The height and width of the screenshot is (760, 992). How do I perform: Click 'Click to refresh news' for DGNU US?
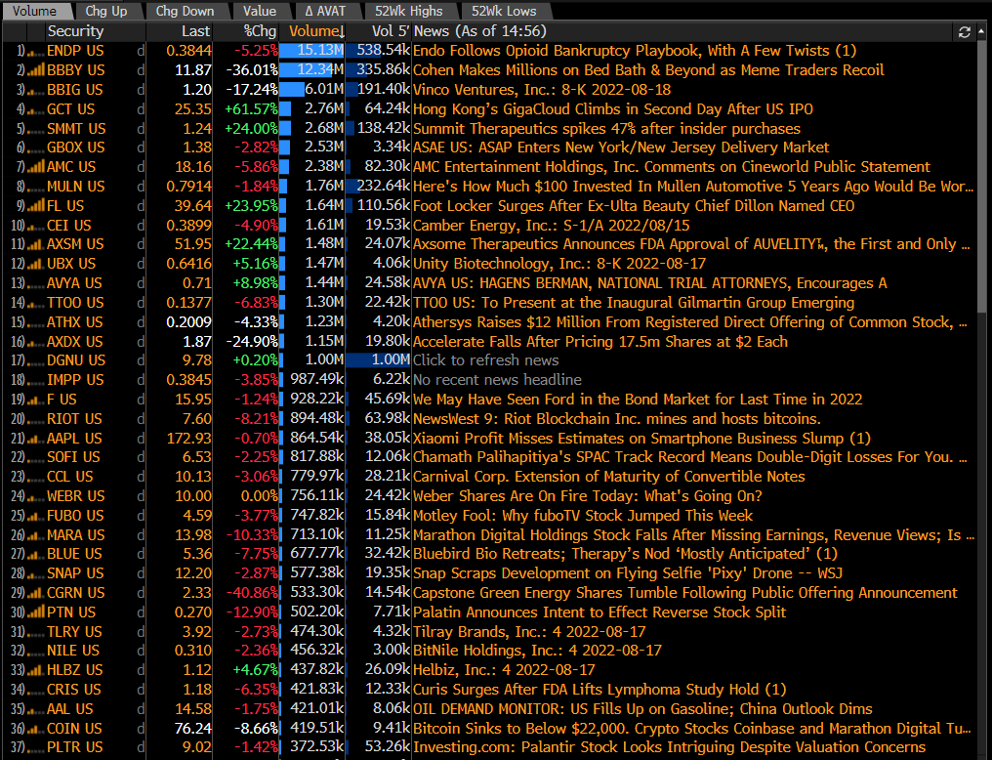(x=486, y=360)
